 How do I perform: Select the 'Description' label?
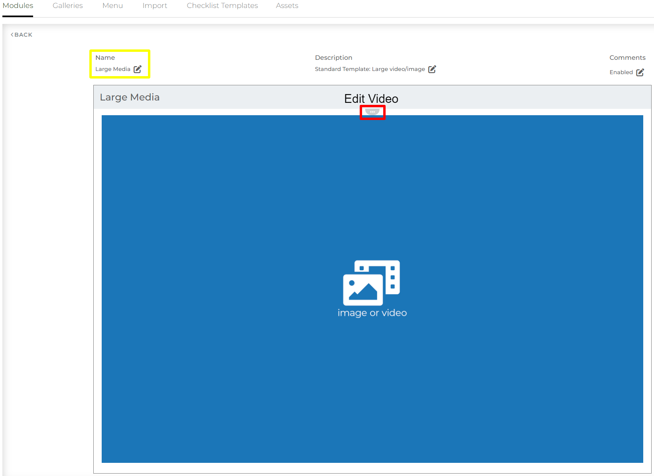(x=333, y=57)
